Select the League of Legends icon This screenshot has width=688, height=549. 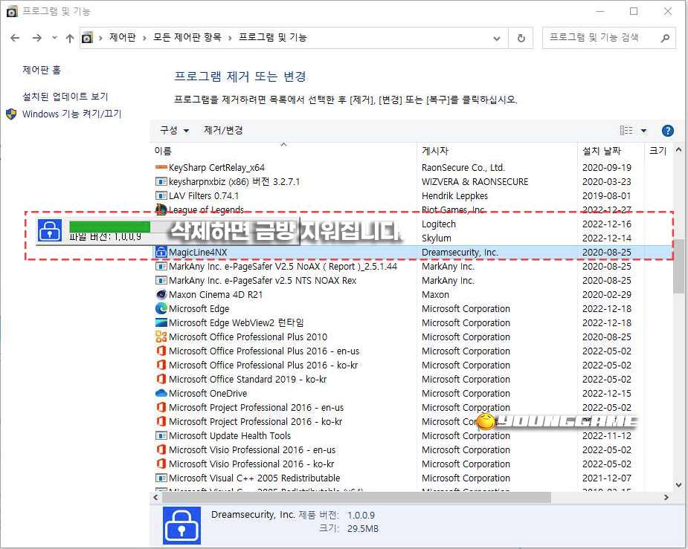click(x=161, y=209)
